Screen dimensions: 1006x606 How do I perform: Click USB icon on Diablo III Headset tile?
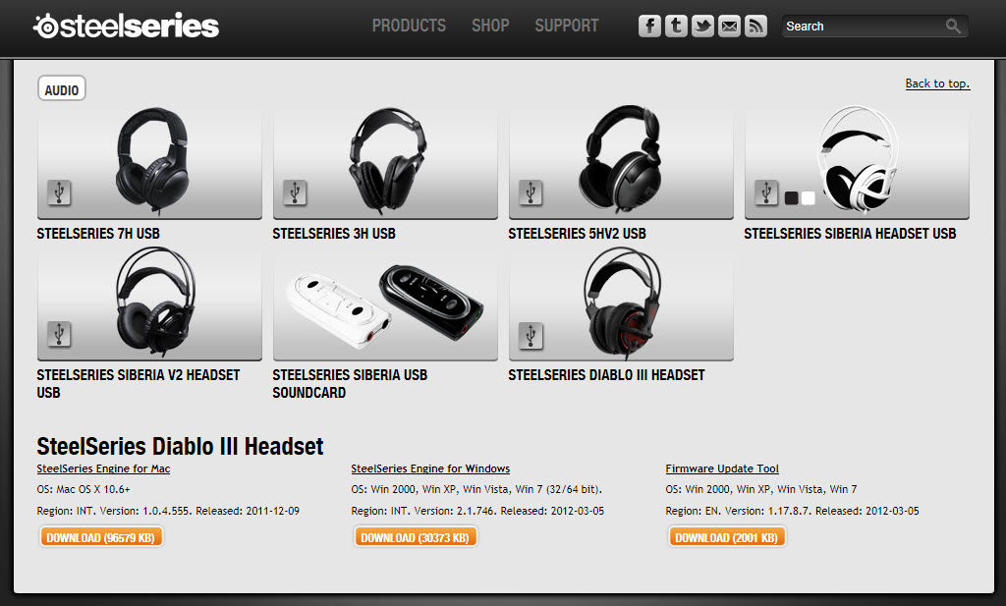click(x=531, y=335)
